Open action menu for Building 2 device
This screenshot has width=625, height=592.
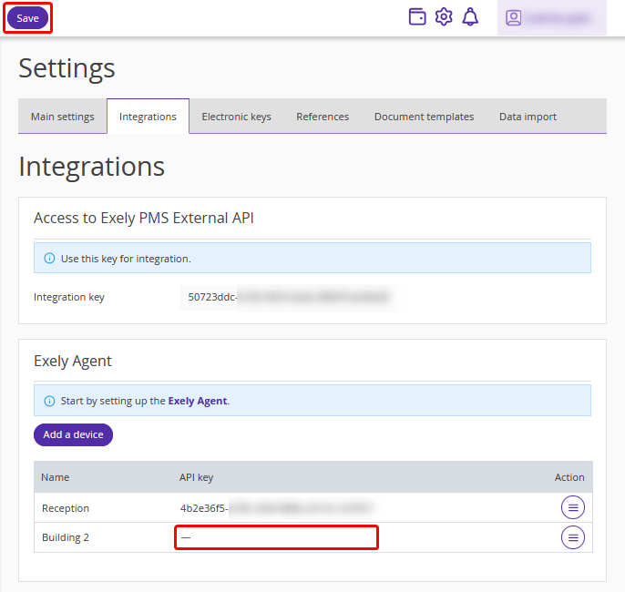pyautogui.click(x=572, y=537)
